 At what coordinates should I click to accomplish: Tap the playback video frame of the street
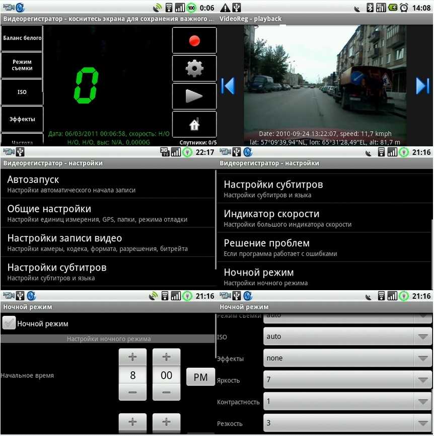click(x=325, y=85)
